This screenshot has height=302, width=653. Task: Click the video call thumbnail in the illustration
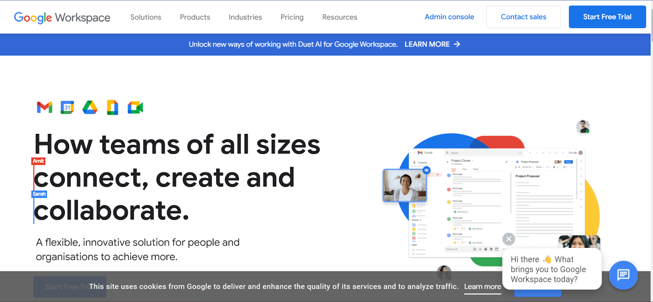405,186
